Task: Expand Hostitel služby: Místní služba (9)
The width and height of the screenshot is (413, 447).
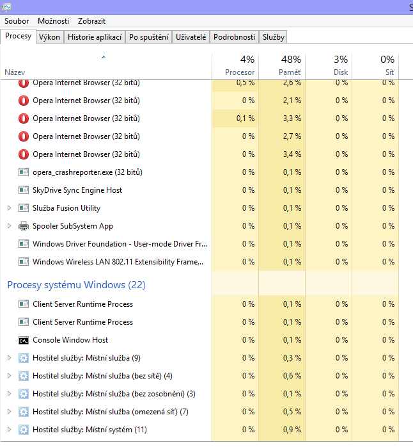Action: (x=9, y=358)
